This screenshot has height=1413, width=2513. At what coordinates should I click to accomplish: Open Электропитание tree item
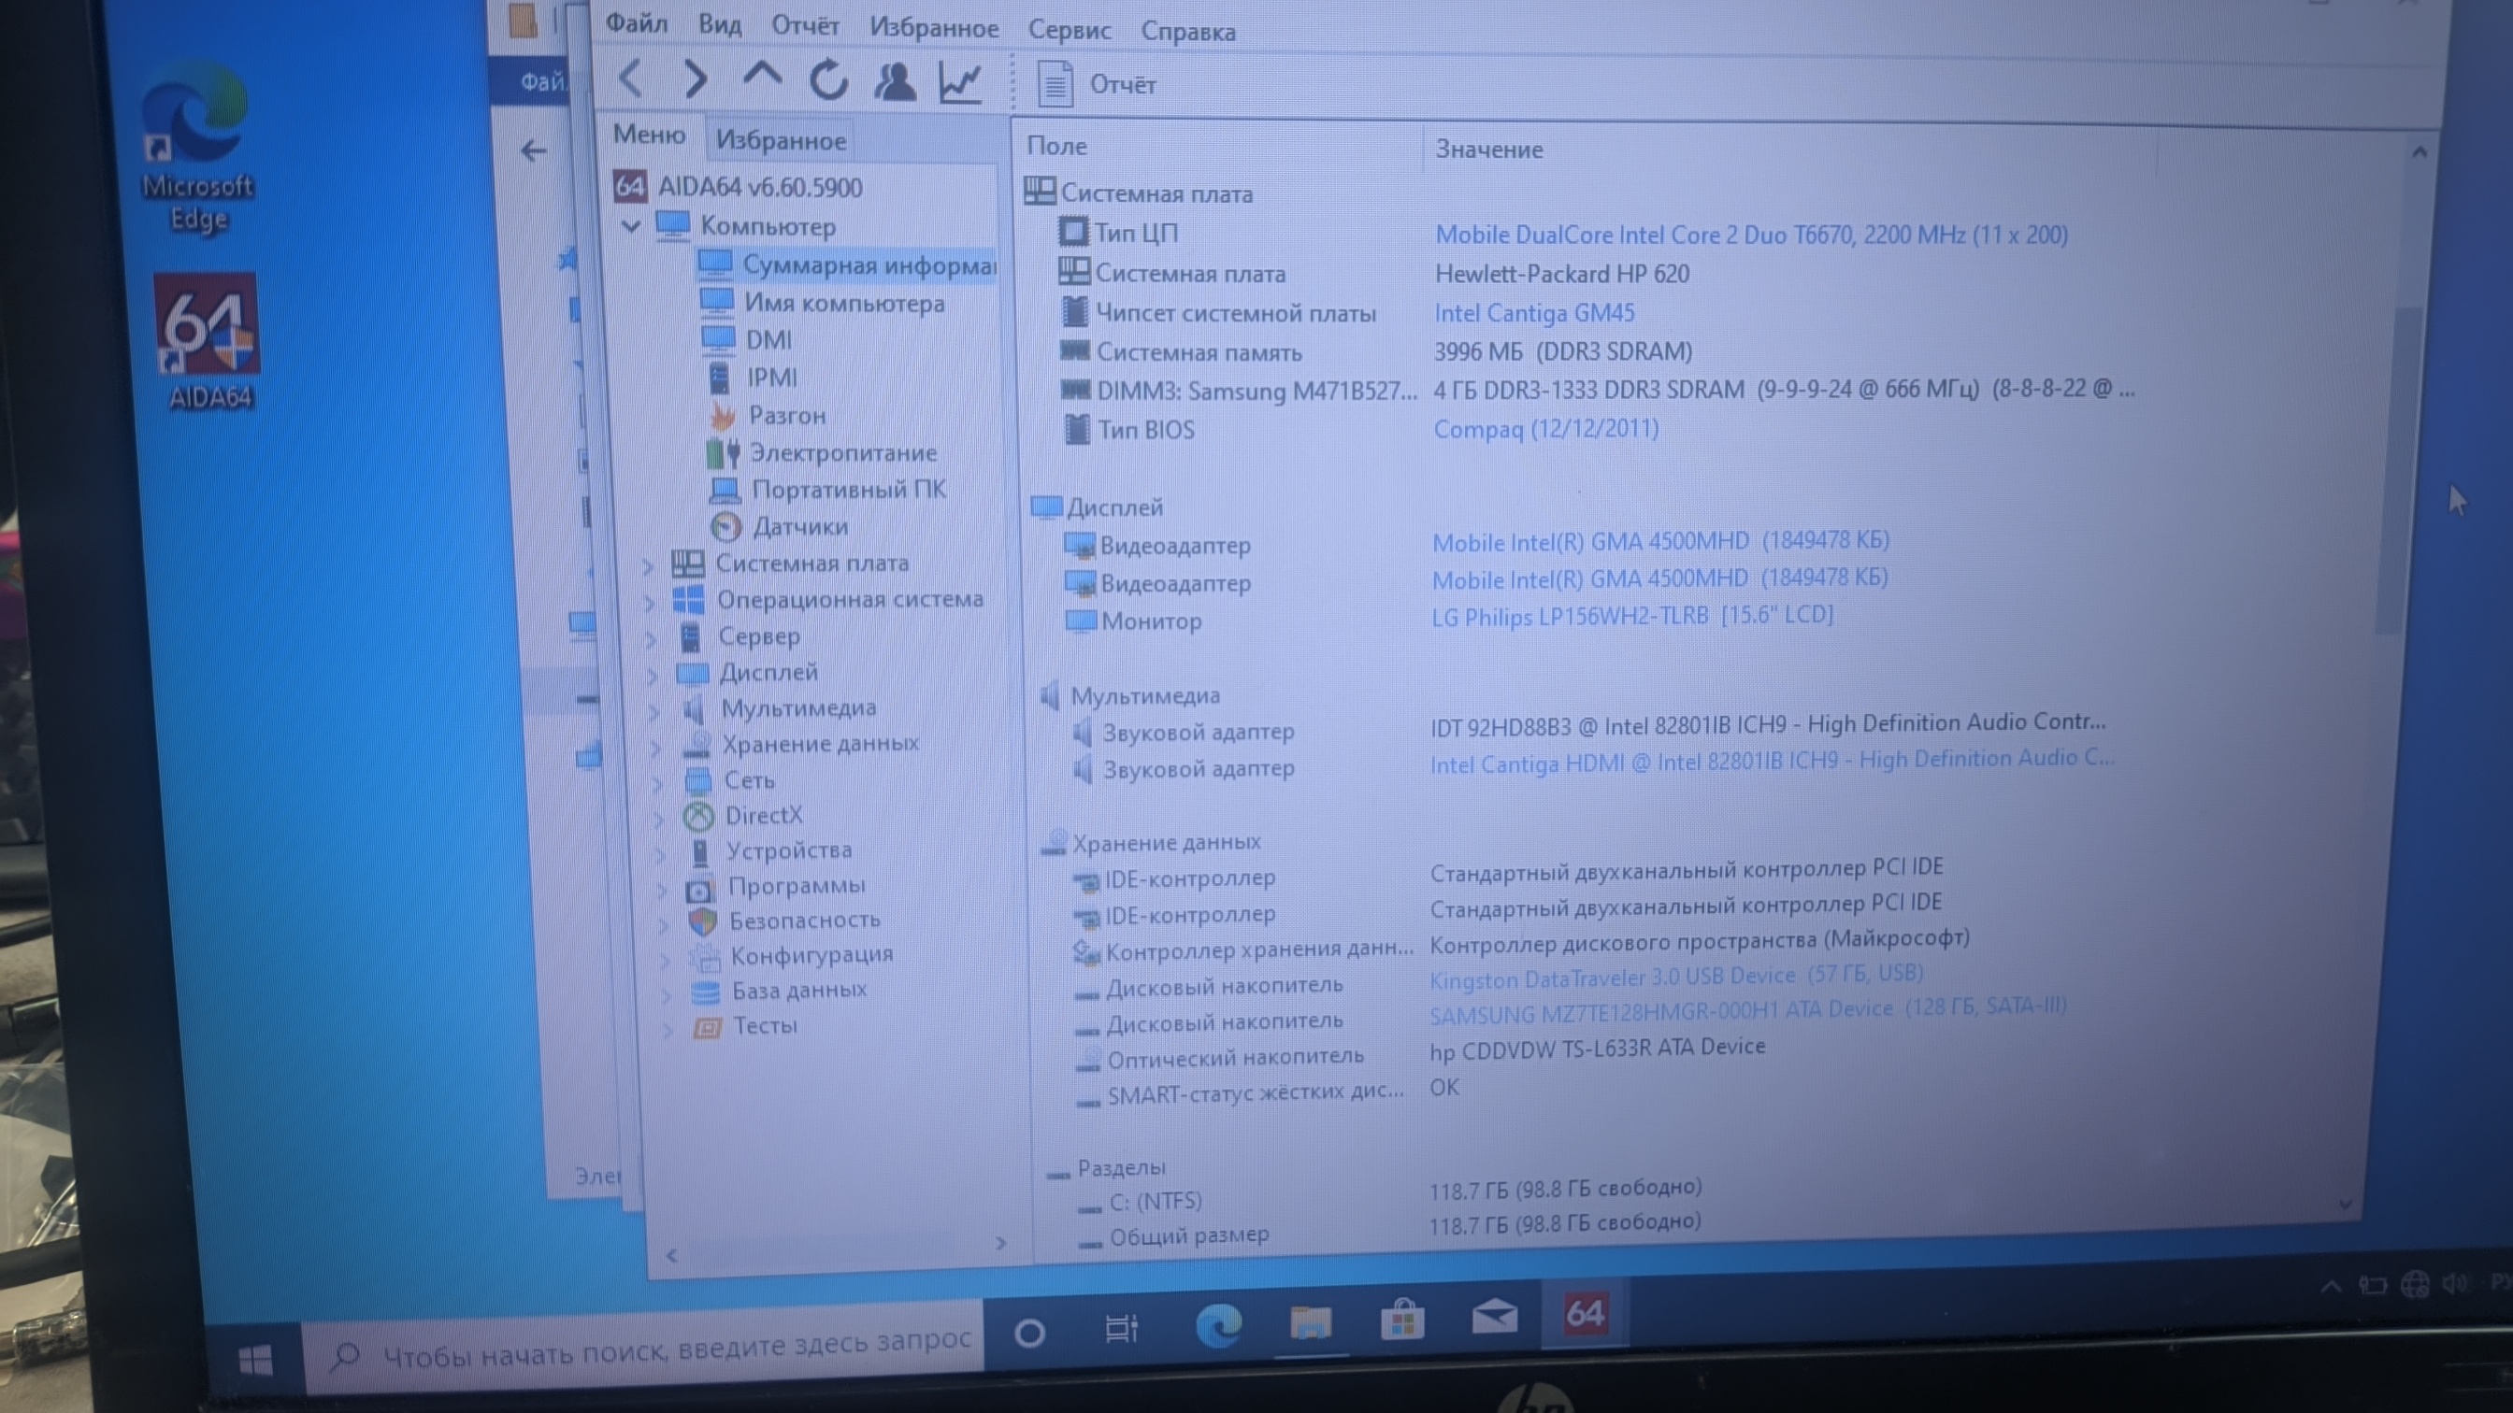click(842, 452)
